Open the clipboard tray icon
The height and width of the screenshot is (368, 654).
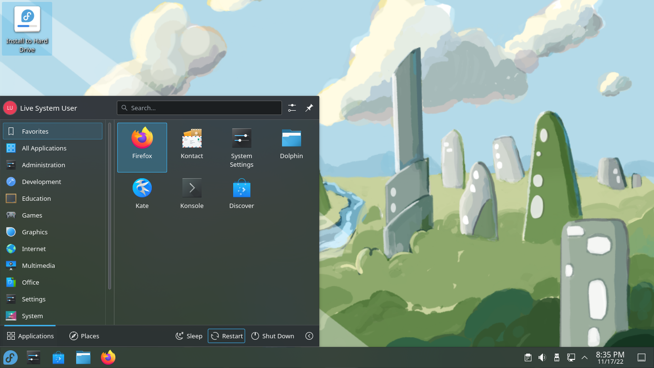(x=528, y=357)
